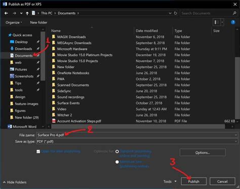This screenshot has width=240, height=189.
Task: Click the Search Documents field
Action: pyautogui.click(x=206, y=13)
